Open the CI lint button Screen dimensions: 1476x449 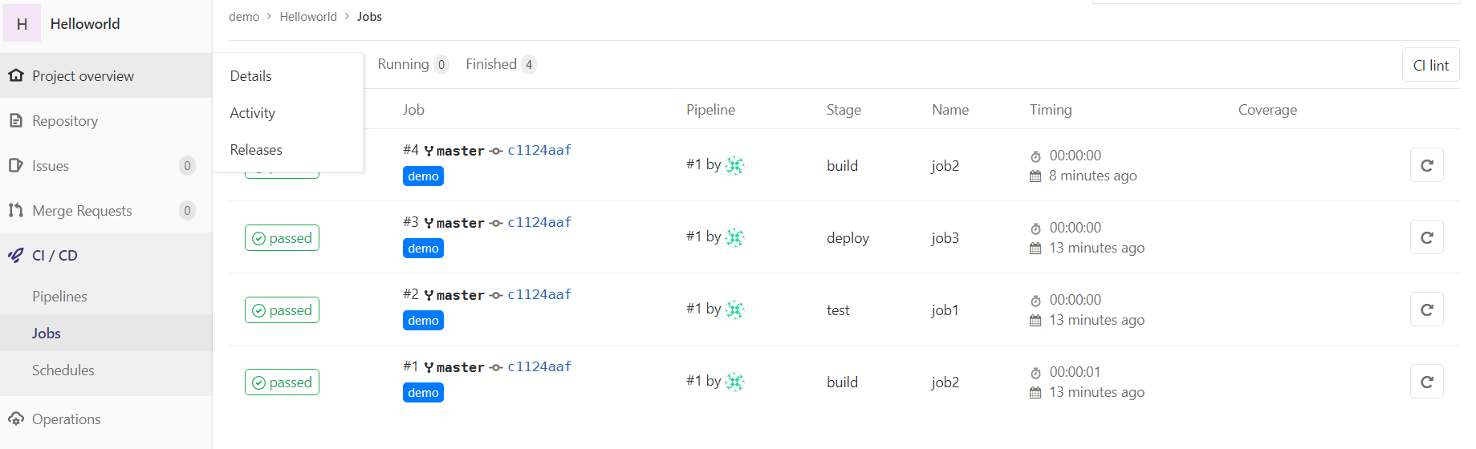point(1430,65)
